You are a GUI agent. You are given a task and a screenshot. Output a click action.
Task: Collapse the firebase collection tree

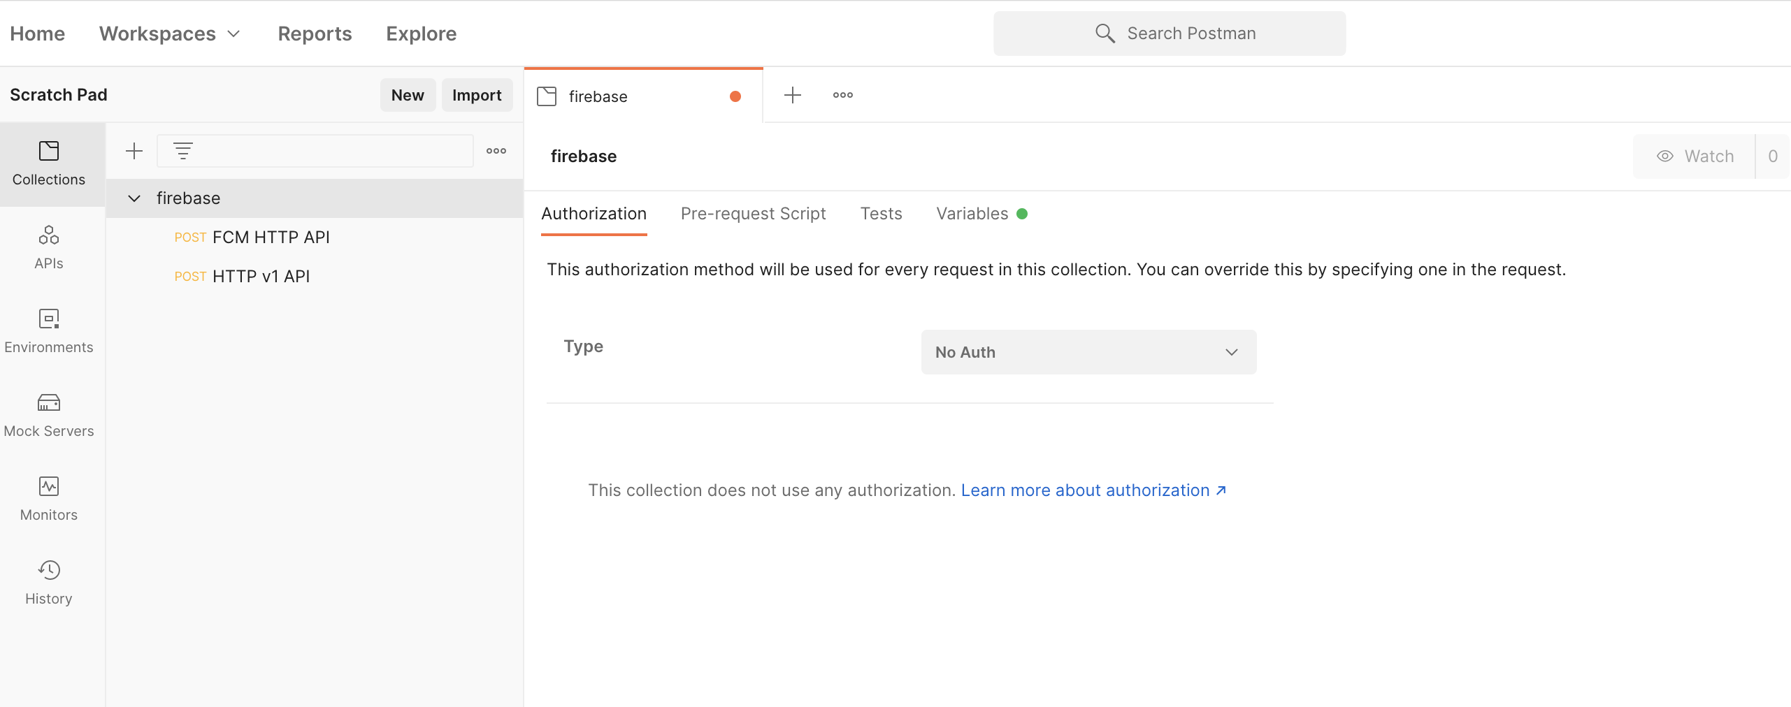[134, 198]
